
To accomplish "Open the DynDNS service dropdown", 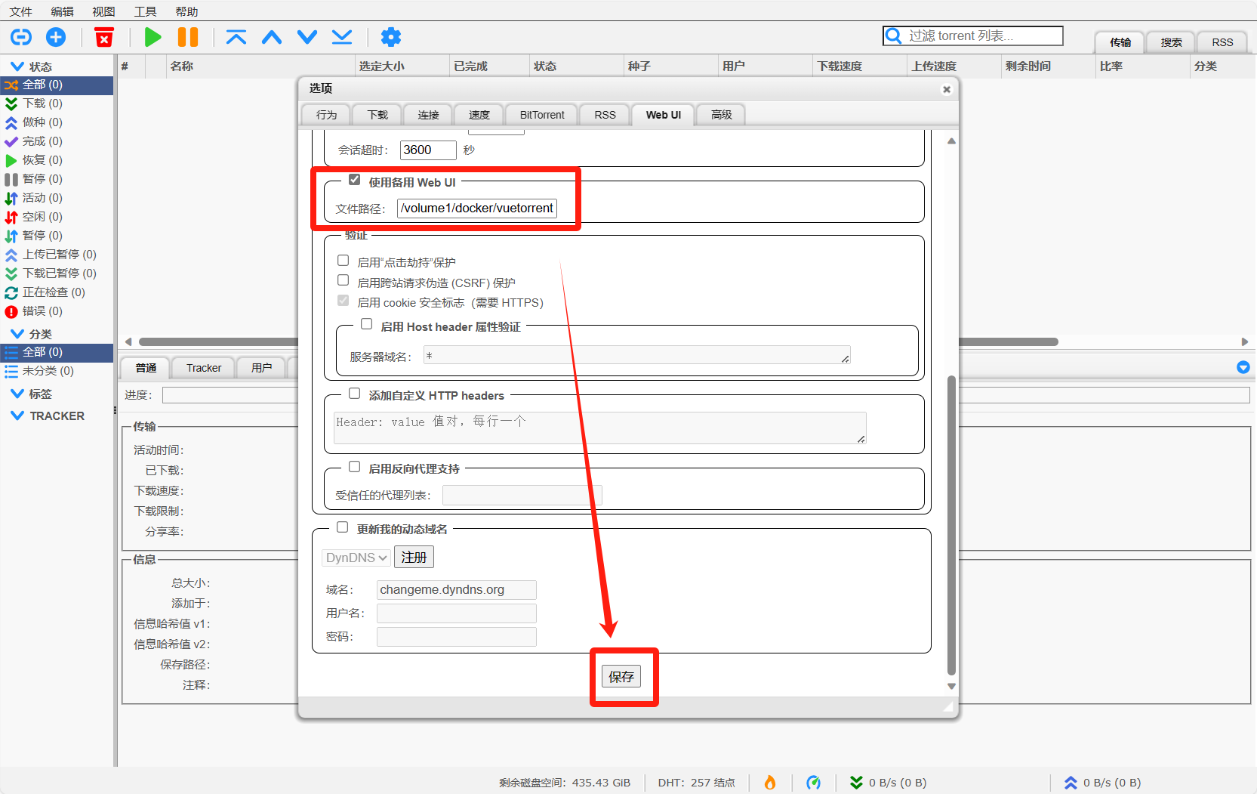I will tap(356, 558).
